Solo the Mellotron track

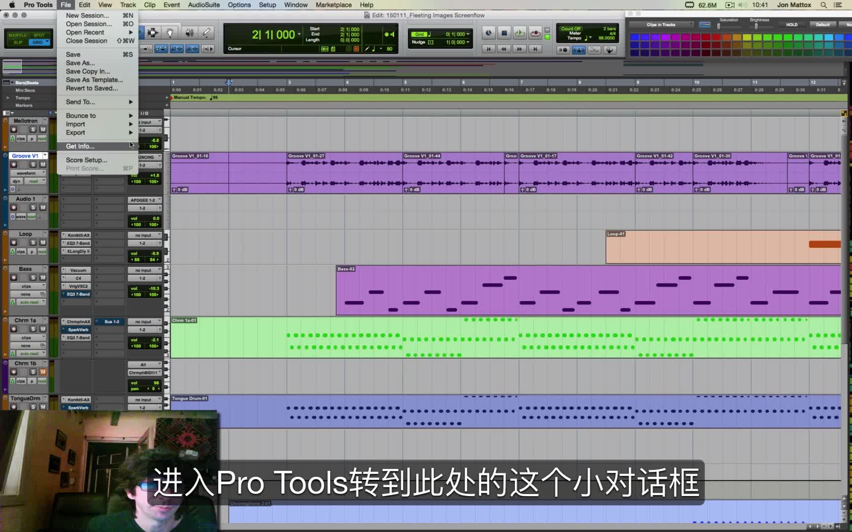coord(33,130)
